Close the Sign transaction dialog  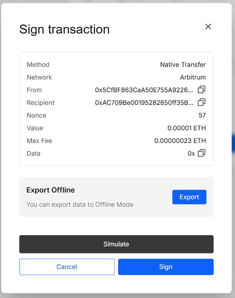[x=208, y=27]
